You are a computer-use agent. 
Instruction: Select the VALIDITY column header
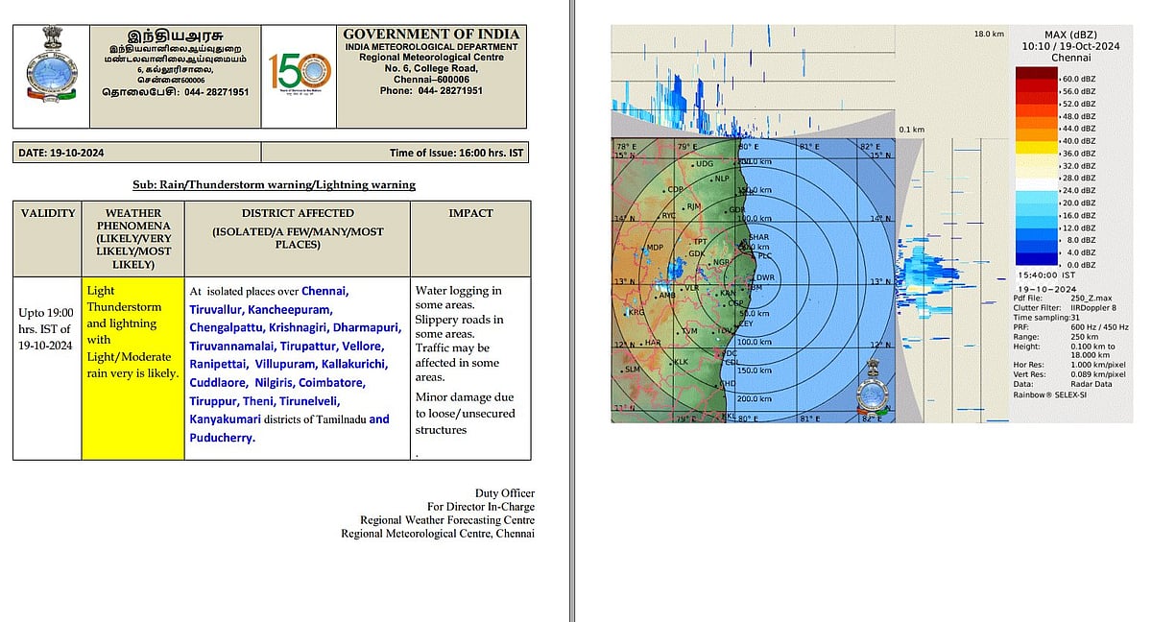(47, 213)
